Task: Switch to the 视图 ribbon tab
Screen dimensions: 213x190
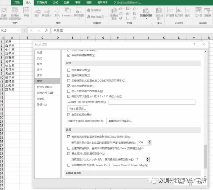Action: [x=89, y=2]
